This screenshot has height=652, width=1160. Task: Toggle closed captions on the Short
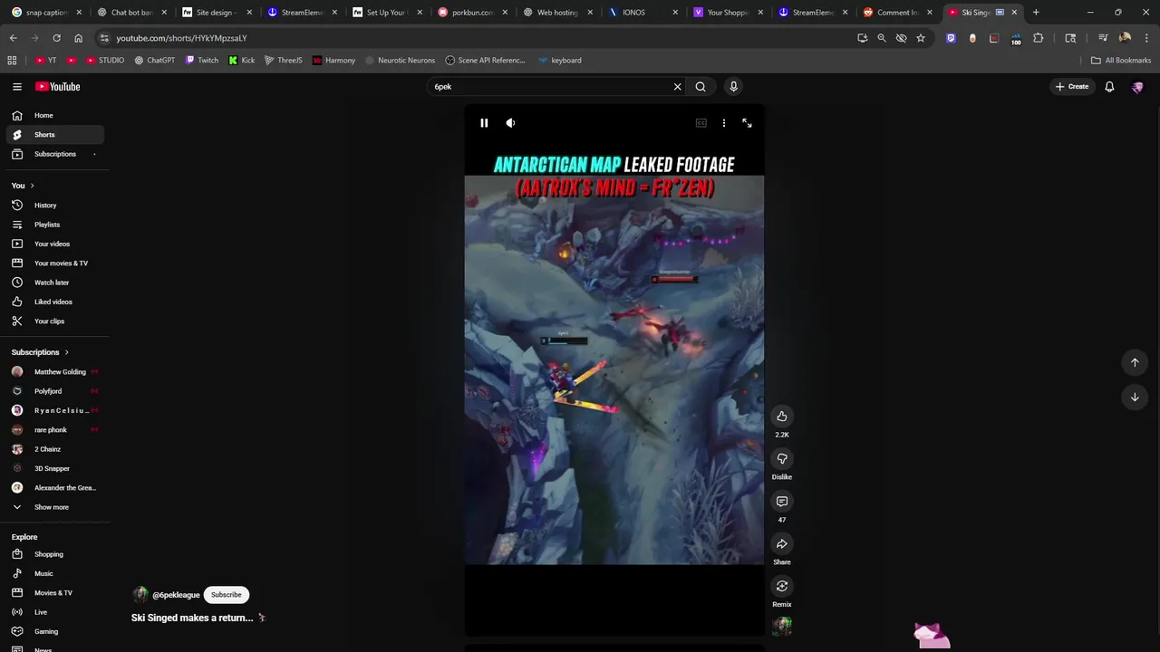tap(701, 123)
